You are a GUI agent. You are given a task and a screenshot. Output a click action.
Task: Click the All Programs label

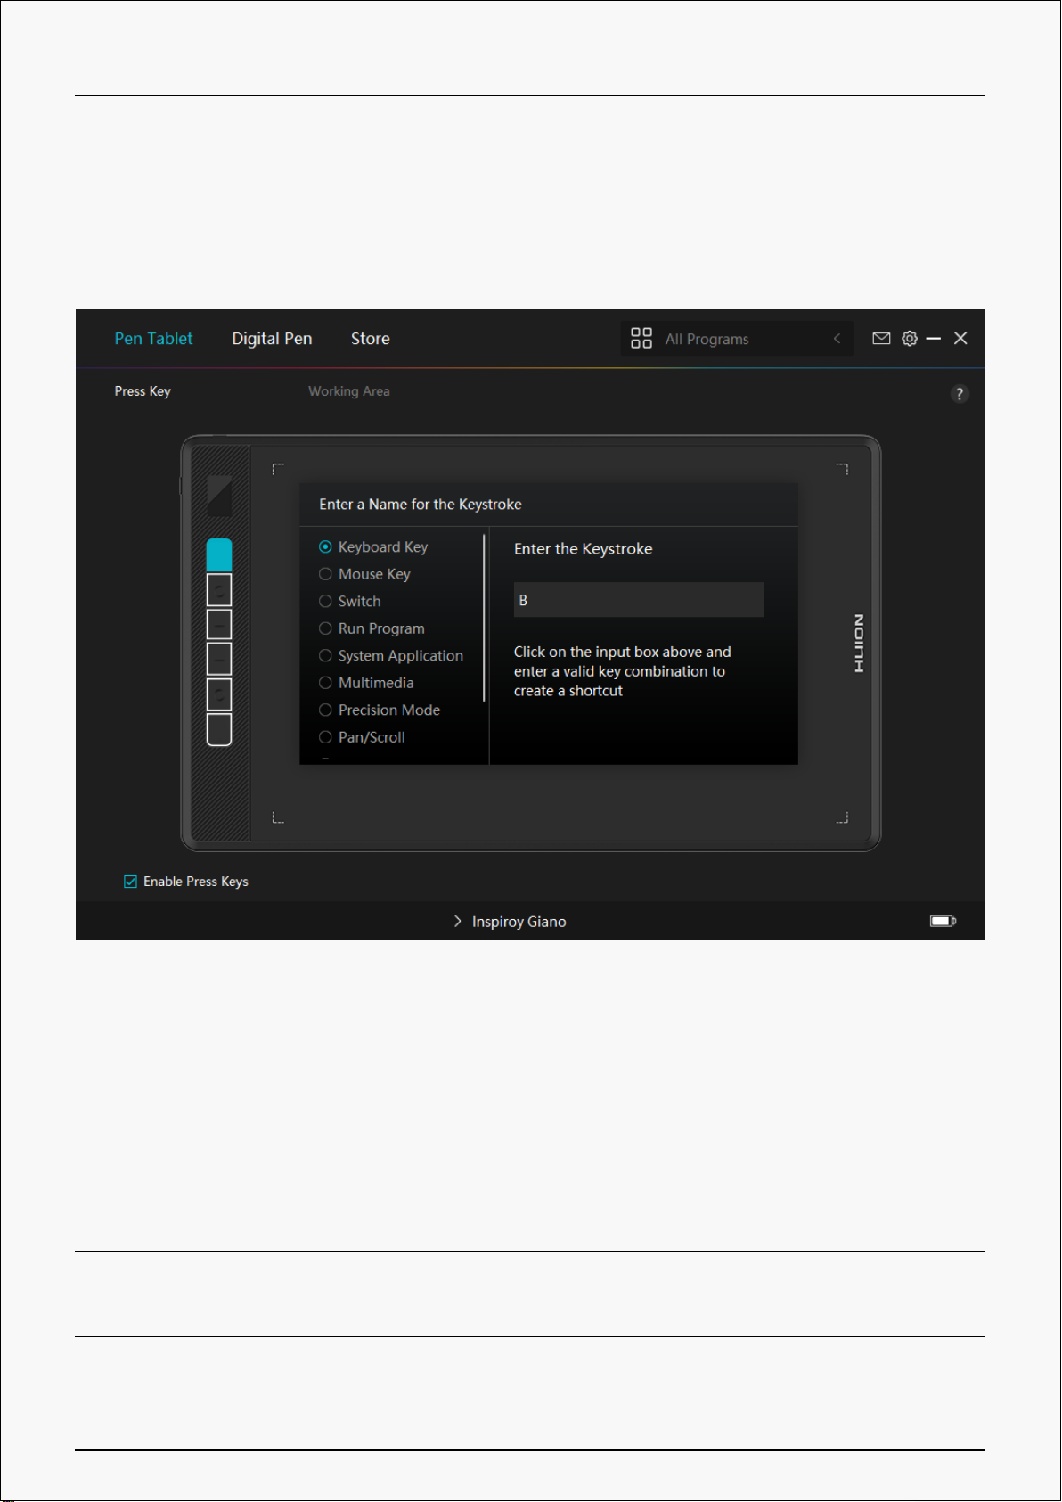(x=707, y=340)
